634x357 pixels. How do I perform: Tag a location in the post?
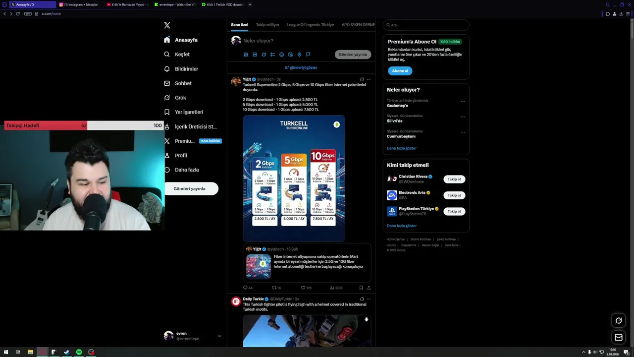pos(299,55)
